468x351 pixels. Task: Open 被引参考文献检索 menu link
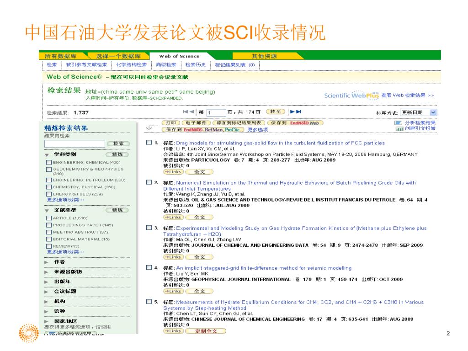pyautogui.click(x=86, y=64)
